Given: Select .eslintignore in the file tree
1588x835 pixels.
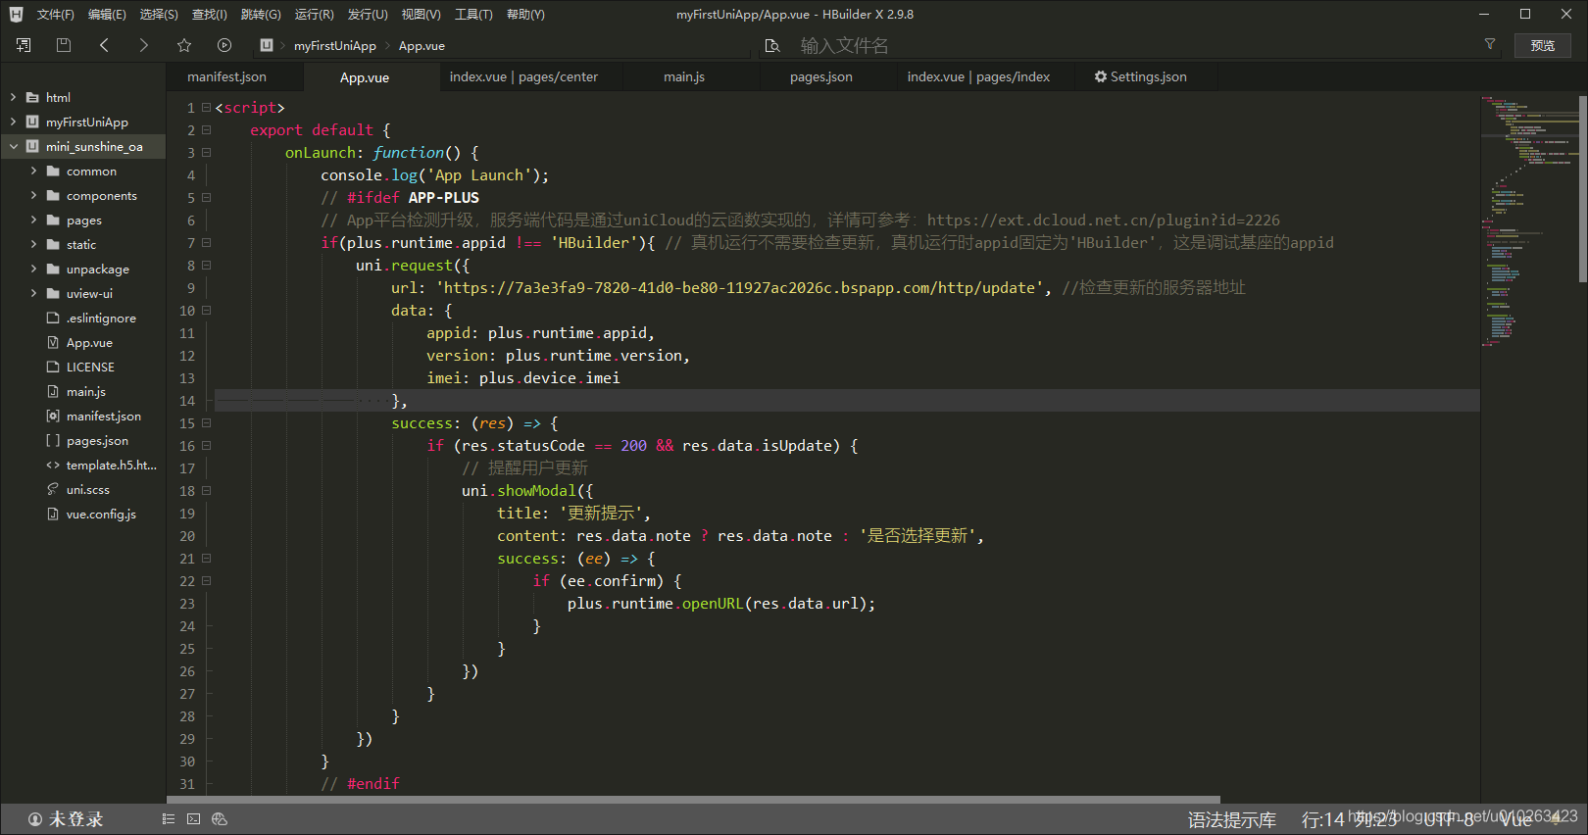Looking at the screenshot, I should point(101,318).
